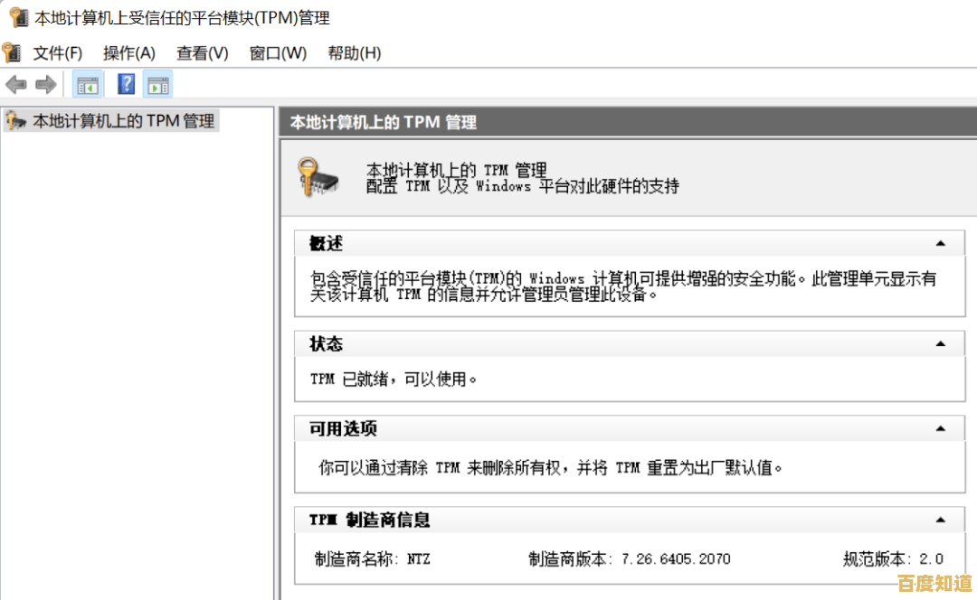This screenshot has height=600, width=977.
Task: Open the 查看 menu
Action: point(201,53)
